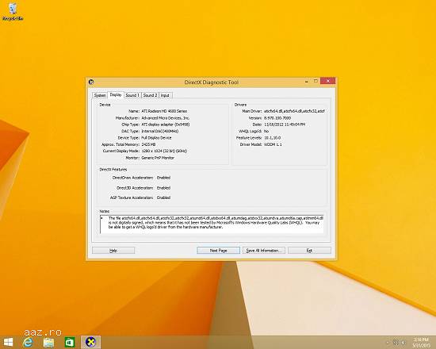Click the 'DirectX Diagnostic Tool' window title
436x349 pixels.
click(x=212, y=82)
